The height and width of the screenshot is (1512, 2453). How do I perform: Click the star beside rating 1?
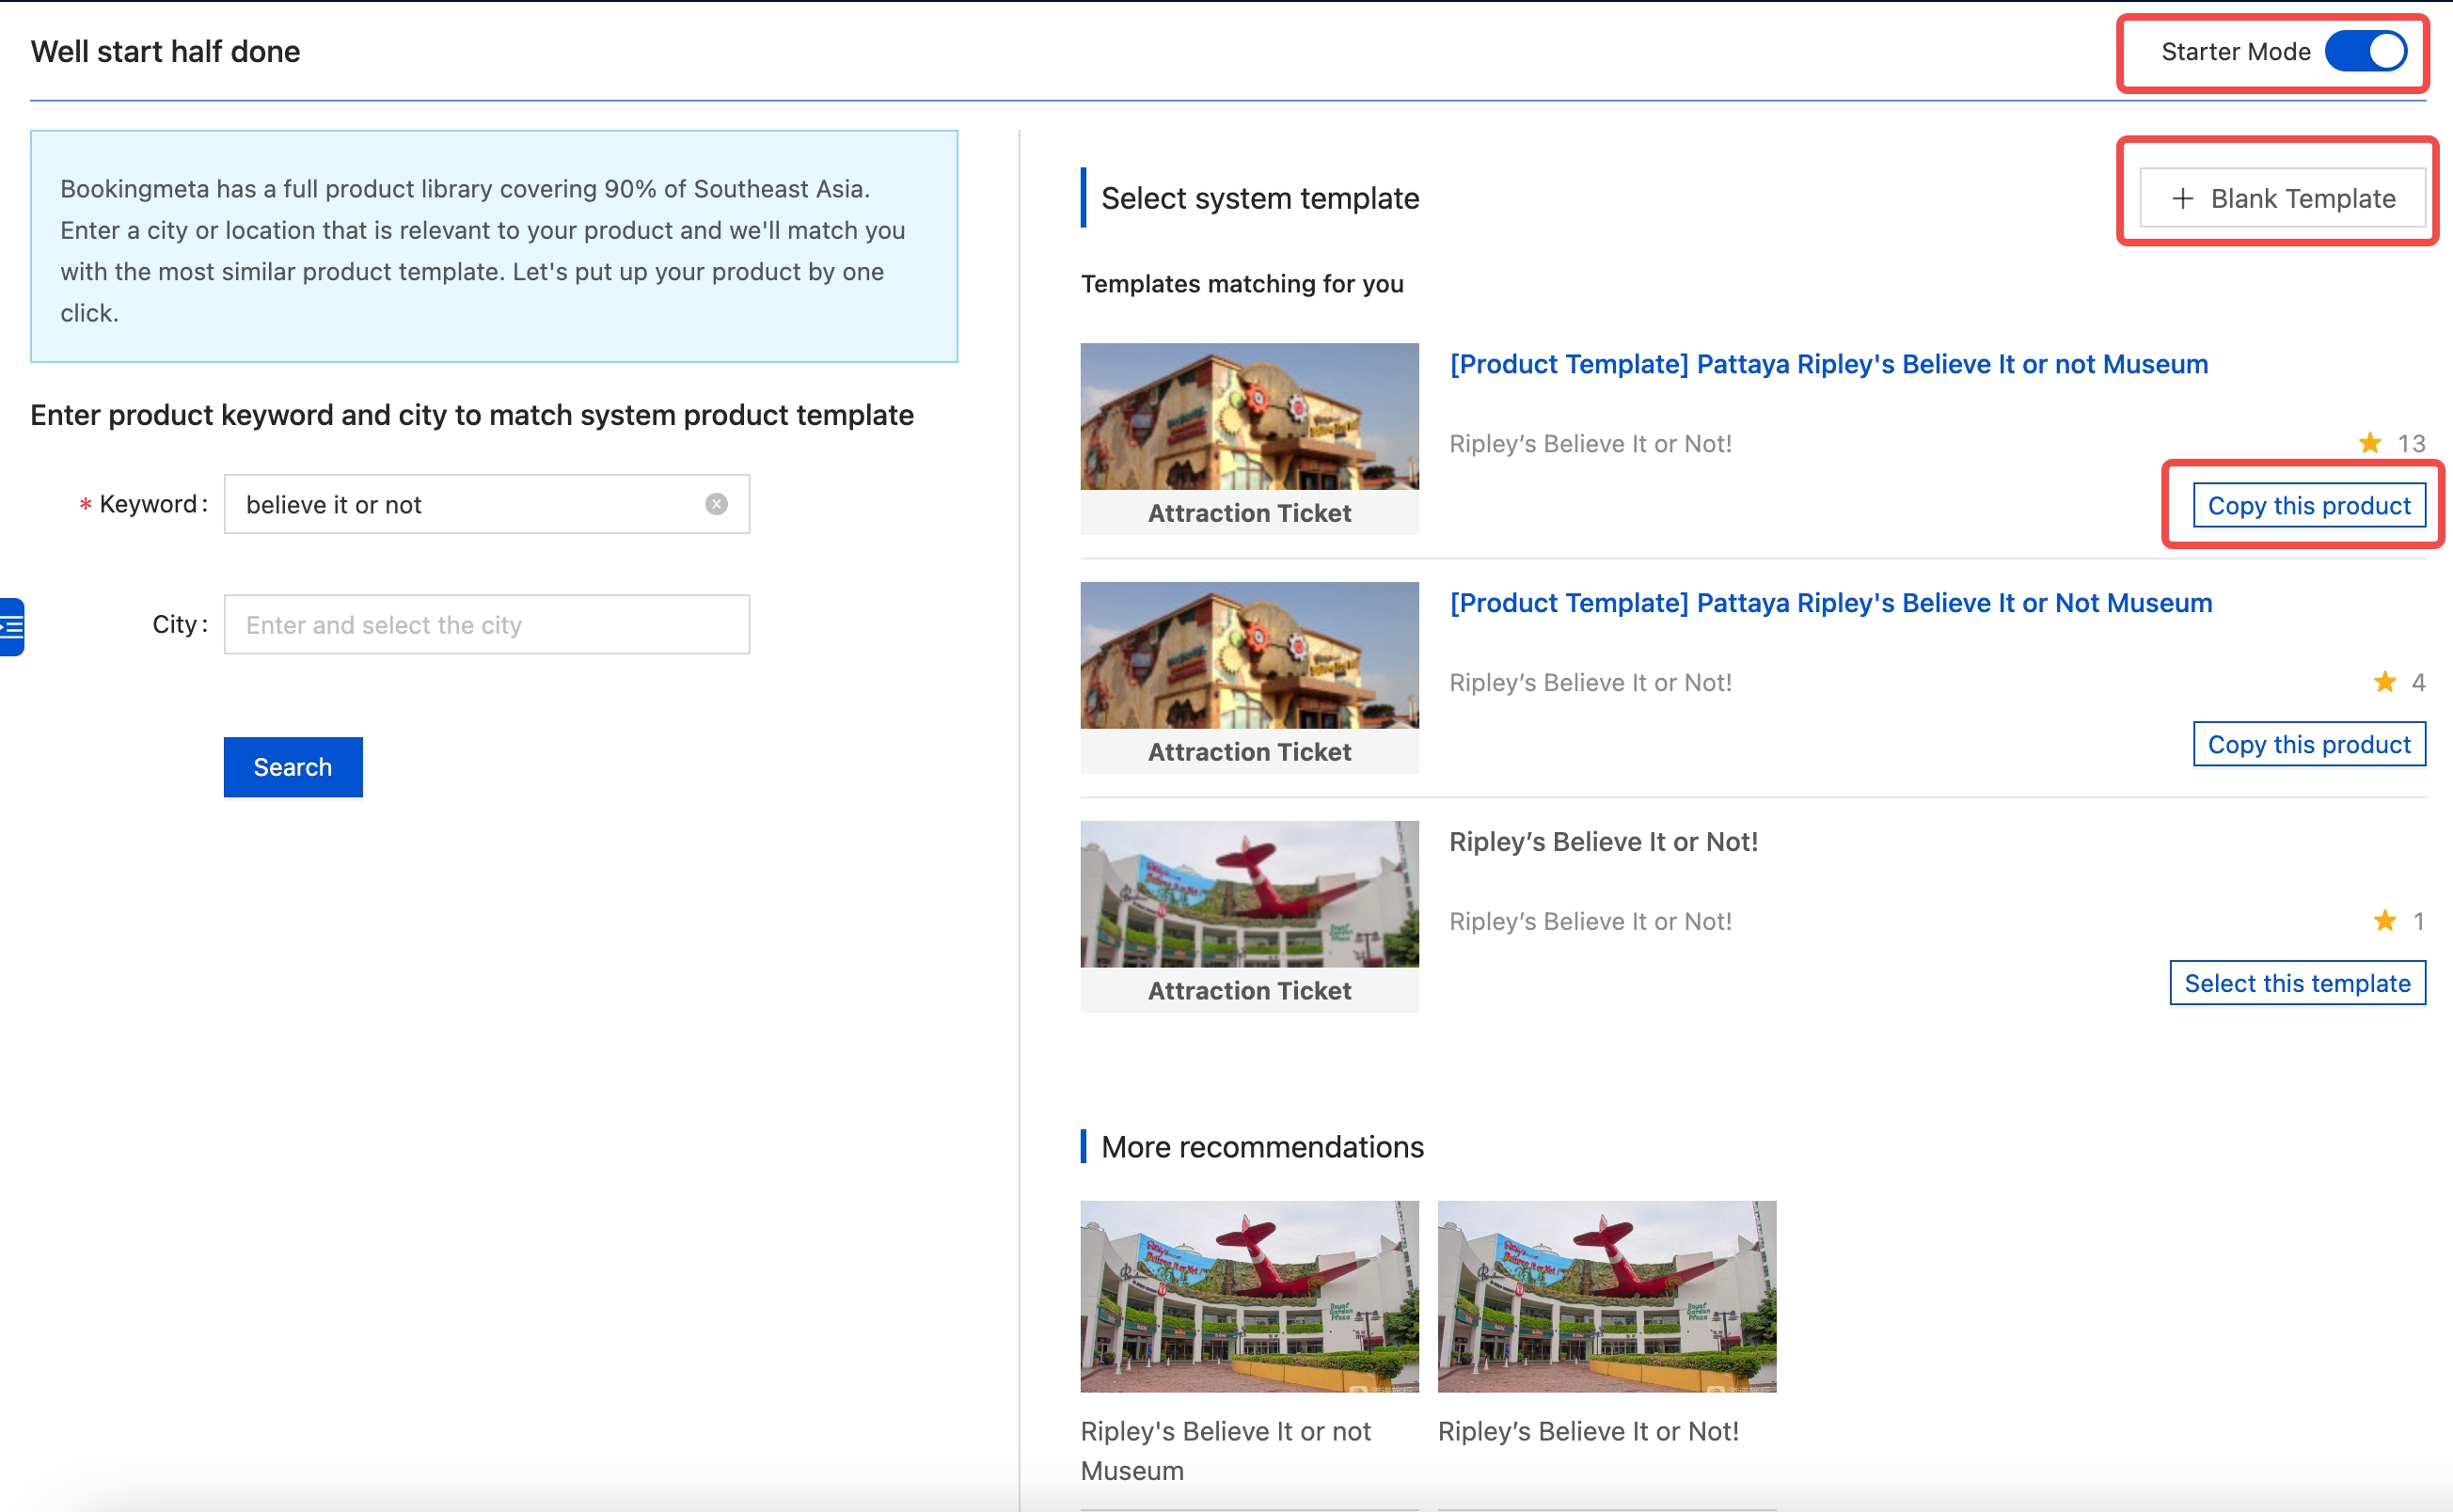[2384, 921]
